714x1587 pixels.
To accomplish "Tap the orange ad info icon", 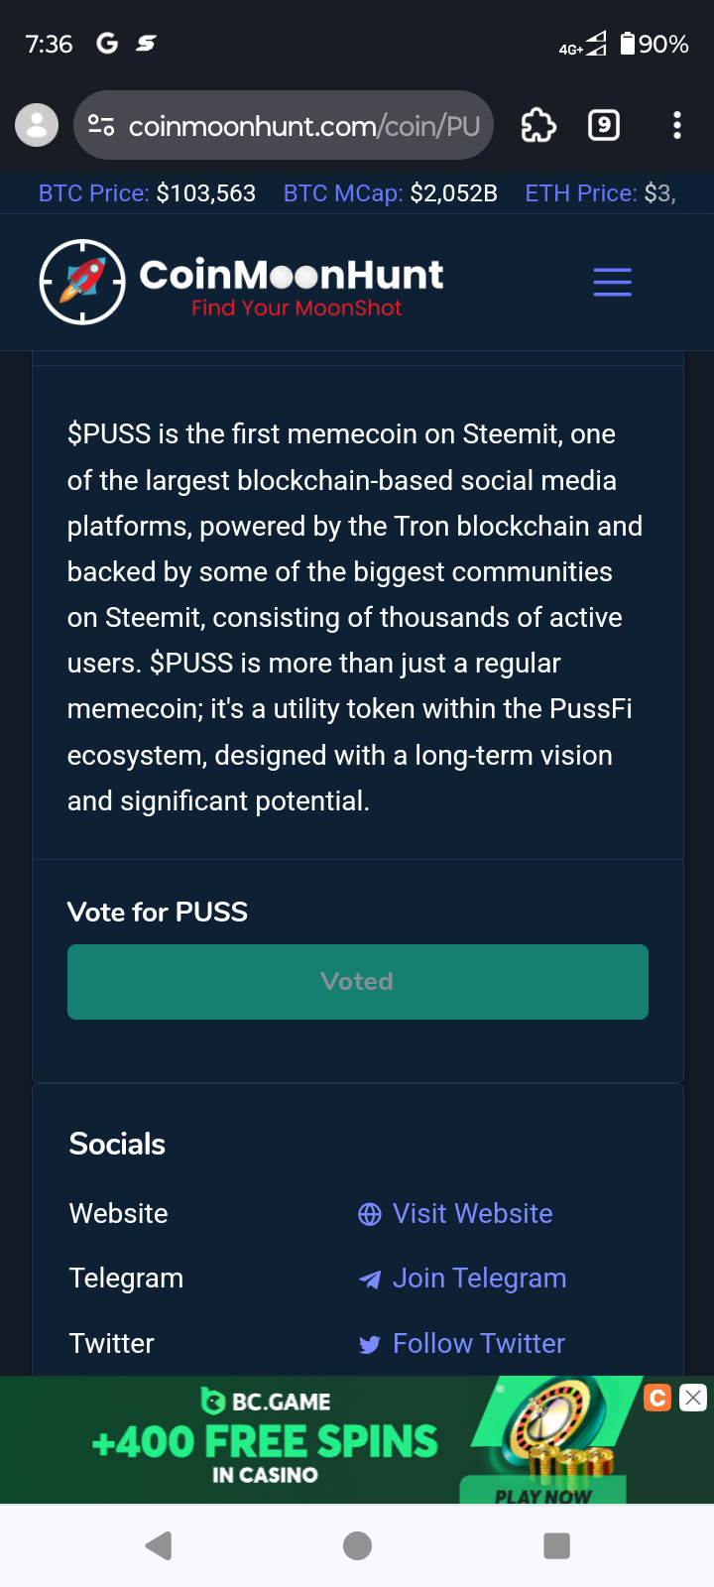I will 657,1398.
